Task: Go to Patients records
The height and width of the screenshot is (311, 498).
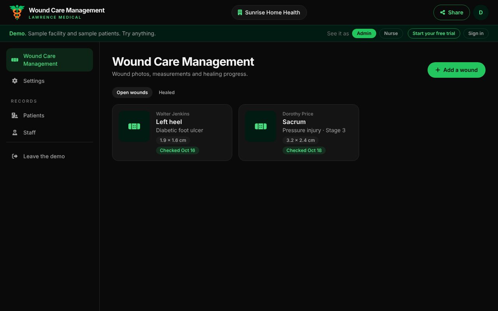Action: pos(49,115)
